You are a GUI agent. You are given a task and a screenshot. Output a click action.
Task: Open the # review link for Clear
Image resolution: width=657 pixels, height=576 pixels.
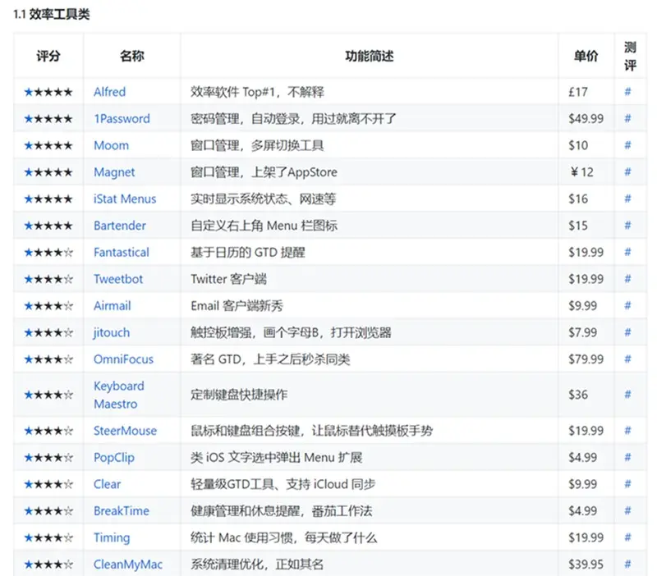click(x=627, y=484)
